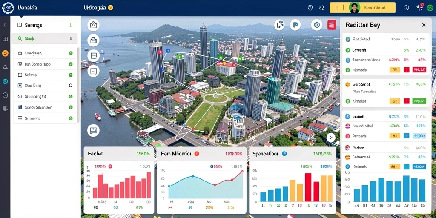
Task: Click the orange circle icon in the left sidebar
Action: (x=5, y=53)
